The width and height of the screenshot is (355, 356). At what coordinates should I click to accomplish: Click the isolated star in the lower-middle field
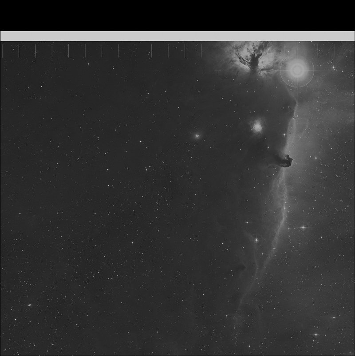(132, 243)
